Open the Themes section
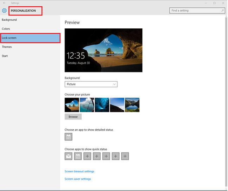228x191 pixels. coord(30,47)
